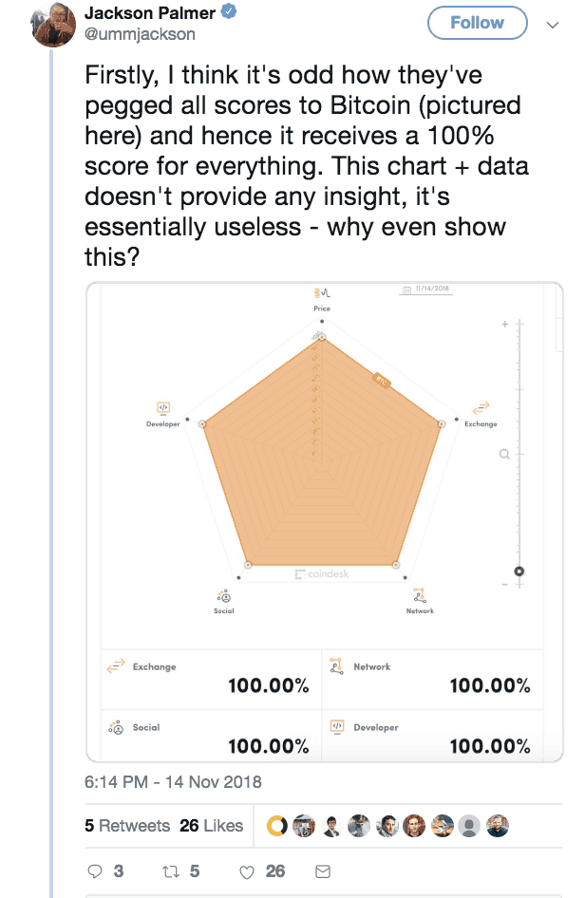This screenshot has height=898, width=585.
Task: Open the 11/14/2018 date picker on chart
Action: click(424, 290)
